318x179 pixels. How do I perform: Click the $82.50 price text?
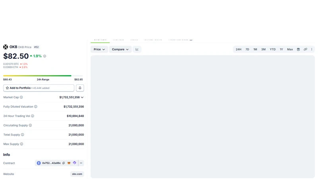pos(16,56)
